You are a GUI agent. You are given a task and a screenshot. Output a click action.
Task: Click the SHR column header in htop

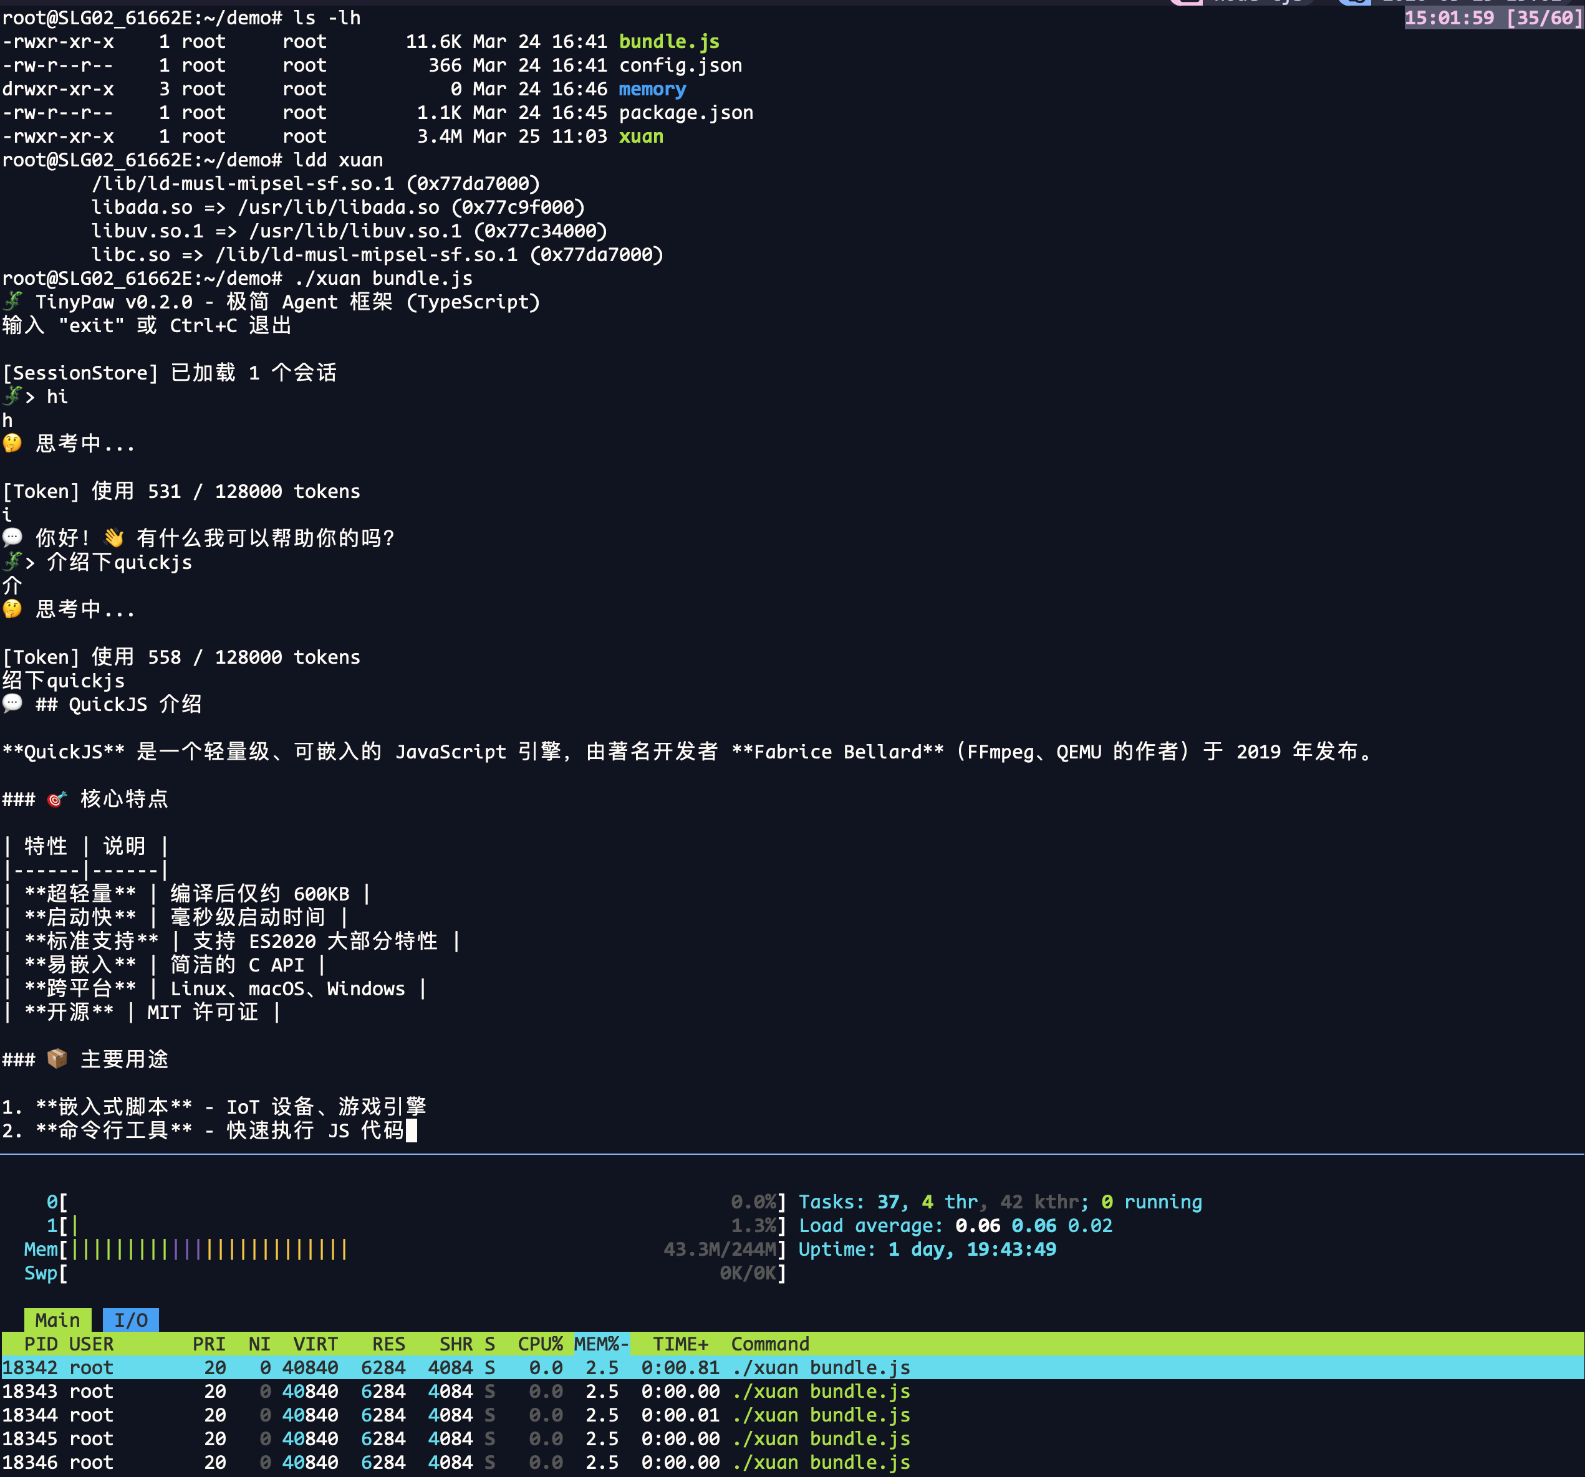pyautogui.click(x=456, y=1344)
